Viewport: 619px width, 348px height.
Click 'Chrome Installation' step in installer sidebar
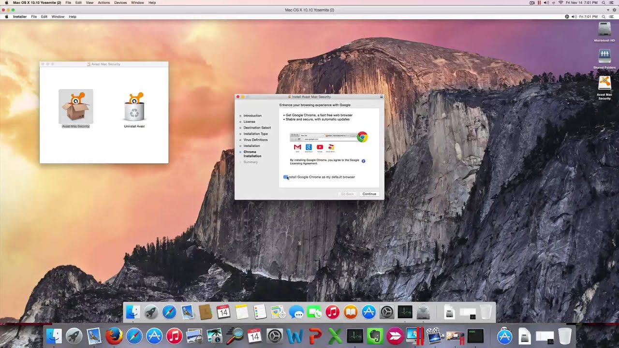tap(252, 154)
